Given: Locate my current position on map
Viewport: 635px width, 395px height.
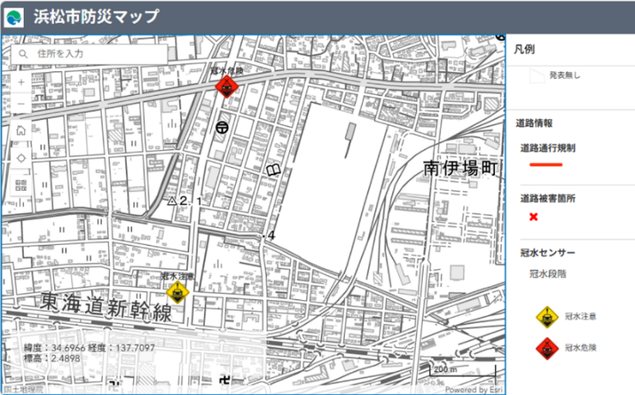Looking at the screenshot, I should pyautogui.click(x=21, y=158).
